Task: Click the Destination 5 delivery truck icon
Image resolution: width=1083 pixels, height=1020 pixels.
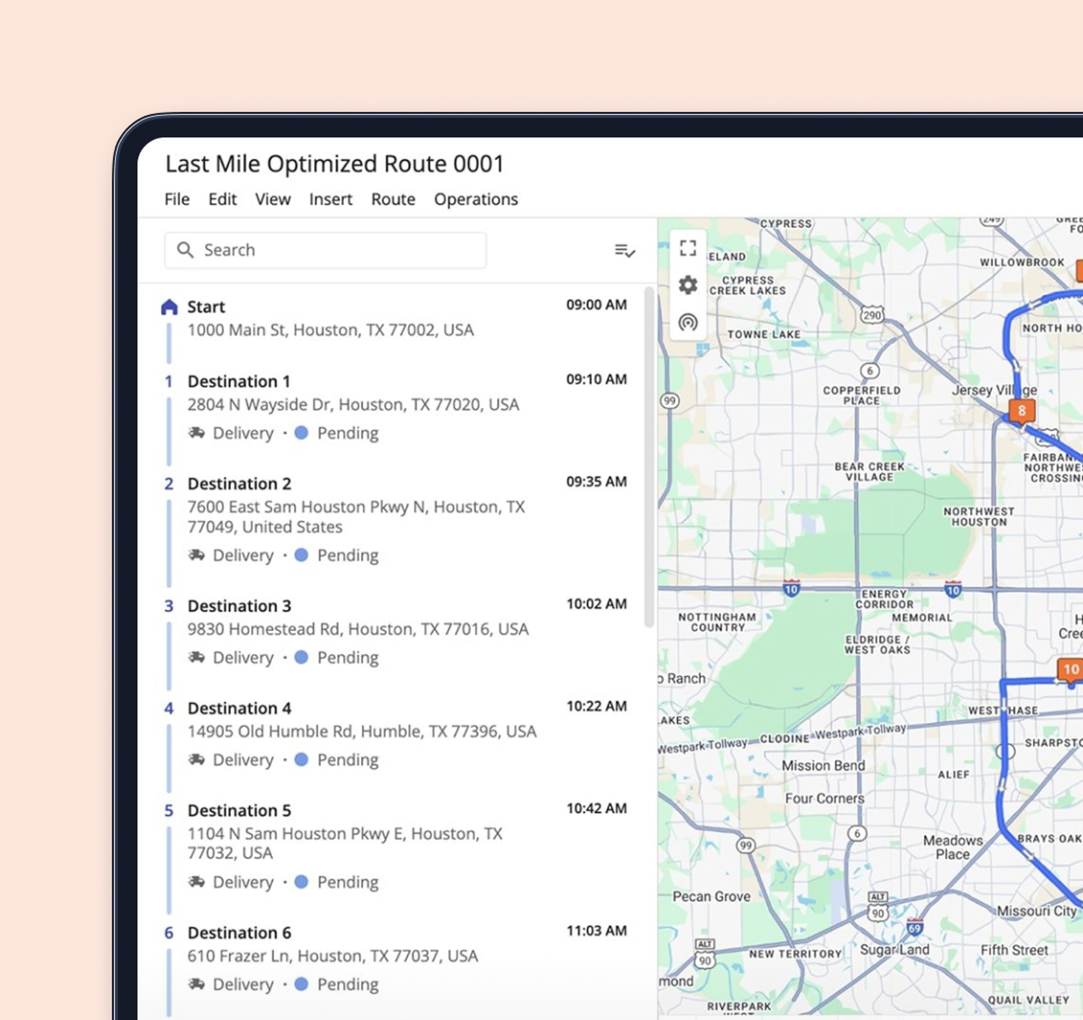Action: pos(197,882)
